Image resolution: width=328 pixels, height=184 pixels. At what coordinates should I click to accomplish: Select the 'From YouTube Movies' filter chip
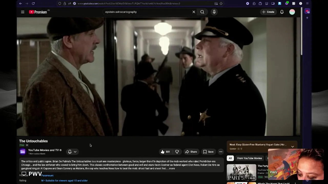(x=250, y=158)
